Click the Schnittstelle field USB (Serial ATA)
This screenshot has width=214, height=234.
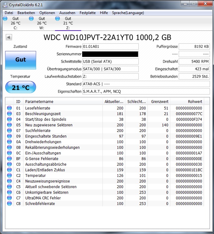pos(111,61)
